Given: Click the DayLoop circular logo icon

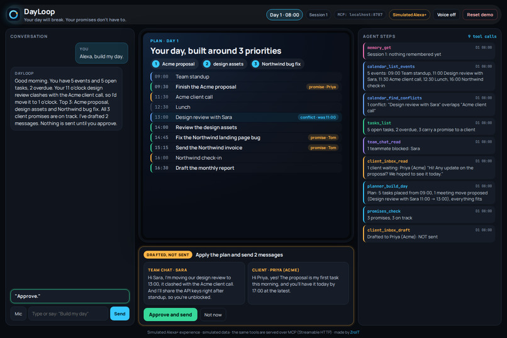Looking at the screenshot, I should pyautogui.click(x=14, y=14).
